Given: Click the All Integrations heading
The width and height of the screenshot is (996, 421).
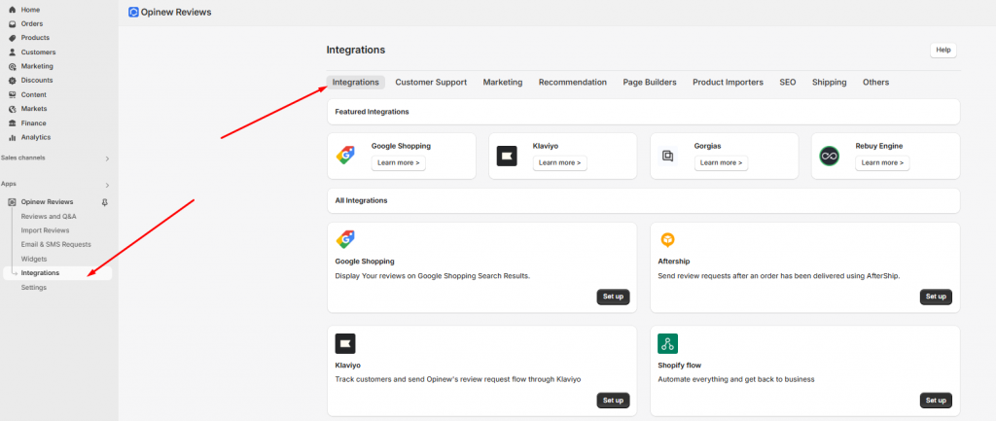Looking at the screenshot, I should pyautogui.click(x=361, y=200).
